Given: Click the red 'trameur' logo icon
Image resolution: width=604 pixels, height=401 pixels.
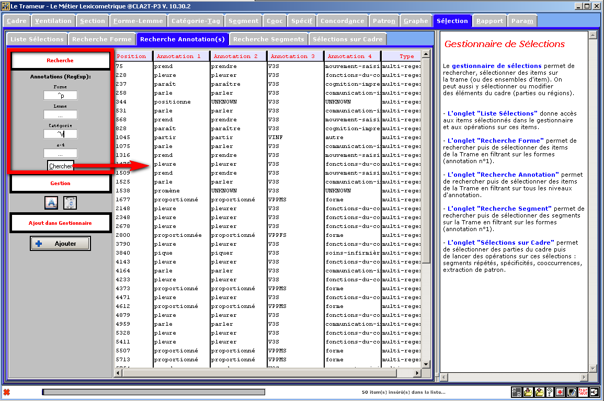Looking at the screenshot, I should tap(583, 392).
